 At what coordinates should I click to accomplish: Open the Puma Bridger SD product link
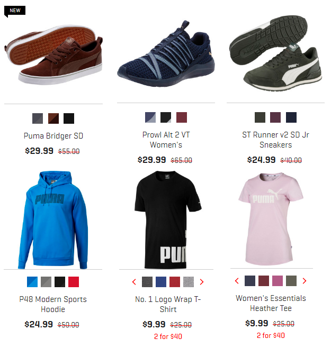53,135
